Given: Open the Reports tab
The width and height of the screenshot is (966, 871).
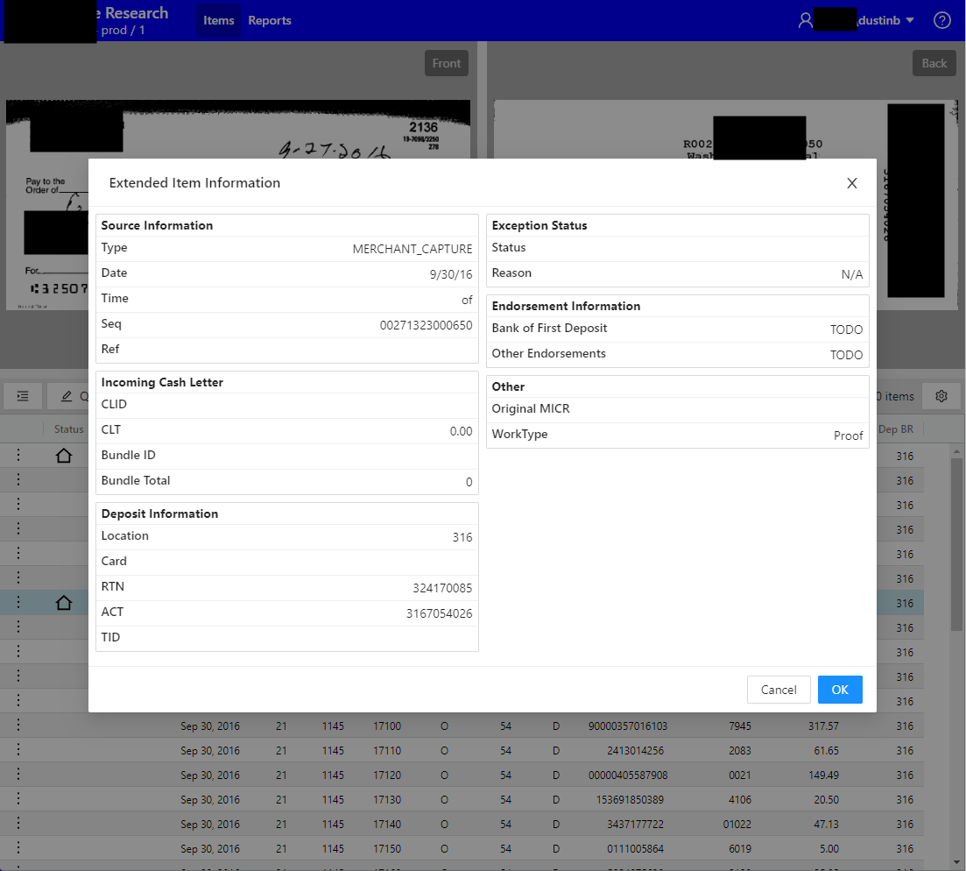Looking at the screenshot, I should [x=269, y=20].
